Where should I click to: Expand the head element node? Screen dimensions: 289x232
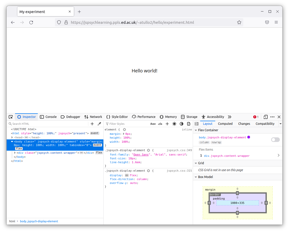pyautogui.click(x=12, y=137)
